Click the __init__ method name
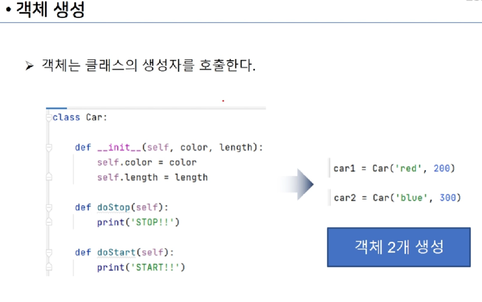 click(119, 148)
